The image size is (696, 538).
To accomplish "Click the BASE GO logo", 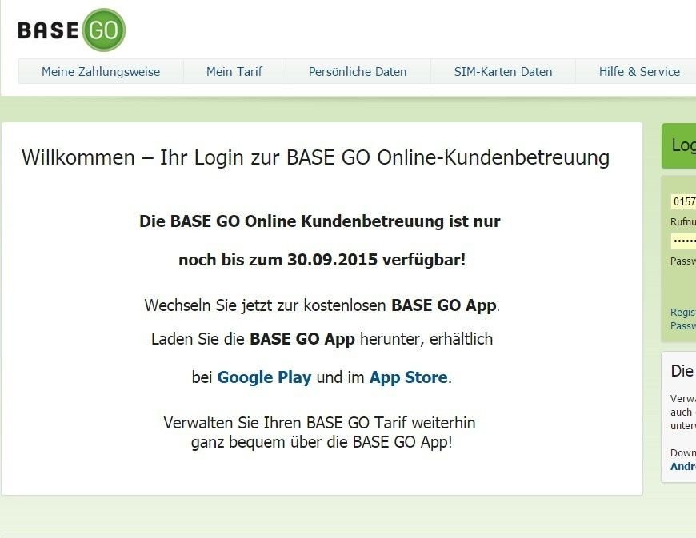I will pos(72,30).
